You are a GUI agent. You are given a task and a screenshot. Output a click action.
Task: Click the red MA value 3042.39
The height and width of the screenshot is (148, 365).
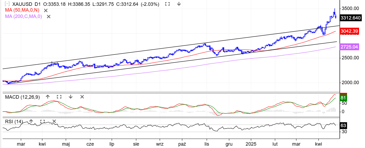[349, 31]
